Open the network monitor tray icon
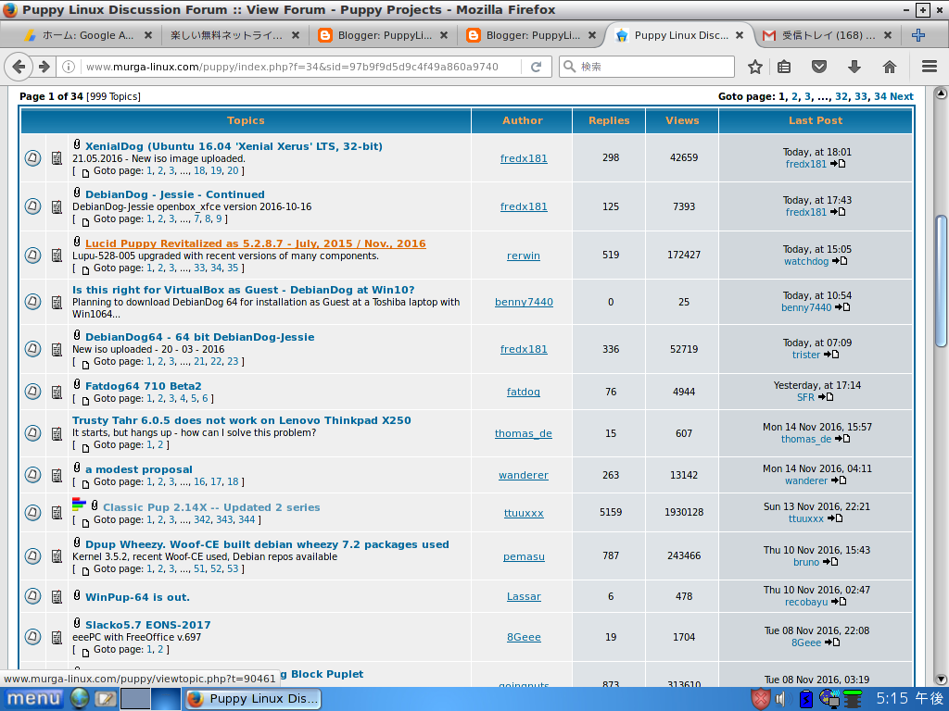Image resolution: width=949 pixels, height=711 pixels. point(829,698)
